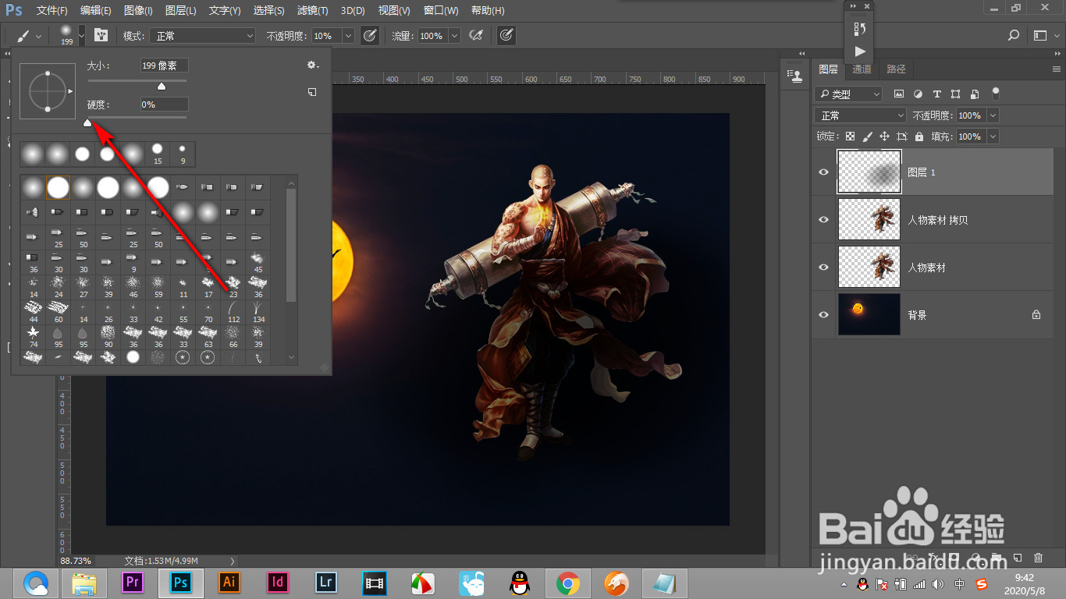Click the 大小 brush size input field

pyautogui.click(x=164, y=66)
